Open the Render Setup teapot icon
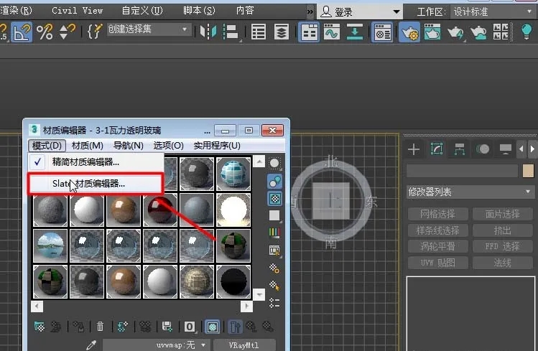This screenshot has width=538, height=351. pos(409,32)
